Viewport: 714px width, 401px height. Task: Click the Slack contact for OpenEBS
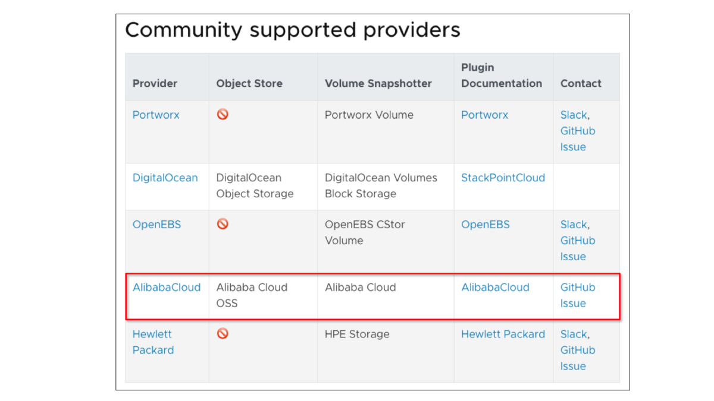(574, 225)
